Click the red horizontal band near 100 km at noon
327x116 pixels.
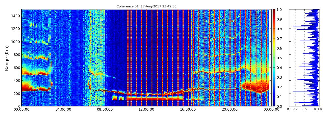(x=155, y=98)
